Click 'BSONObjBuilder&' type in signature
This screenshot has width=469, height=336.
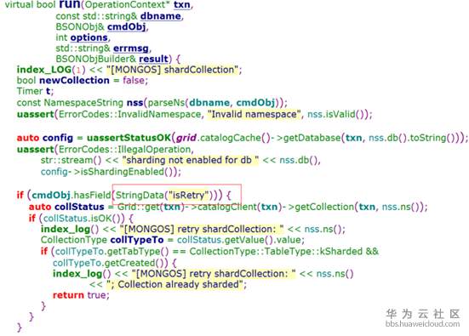95,59
